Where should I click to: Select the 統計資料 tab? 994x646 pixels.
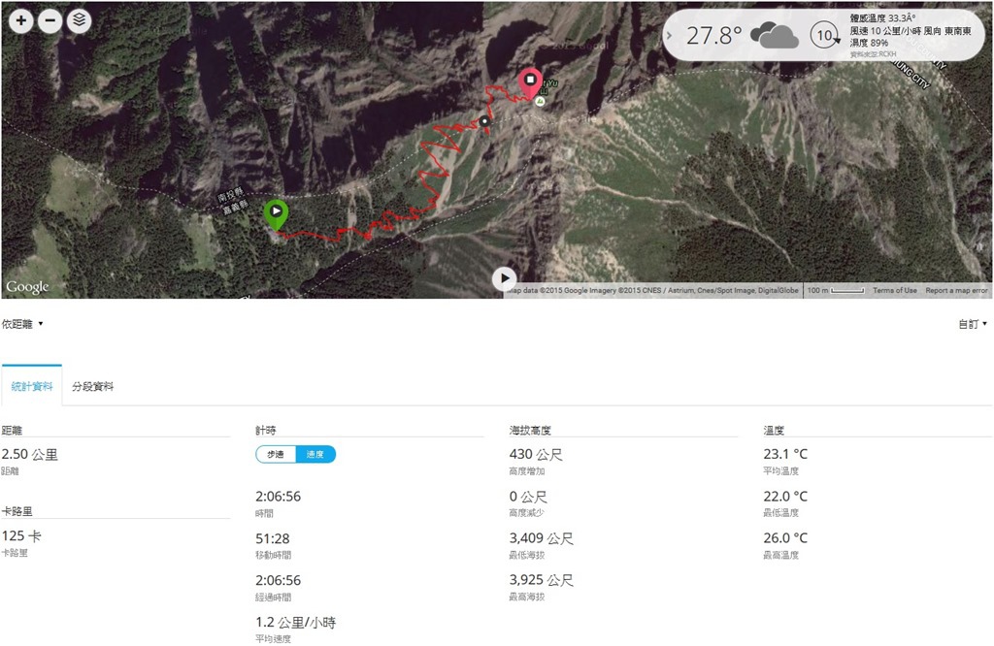pos(32,386)
